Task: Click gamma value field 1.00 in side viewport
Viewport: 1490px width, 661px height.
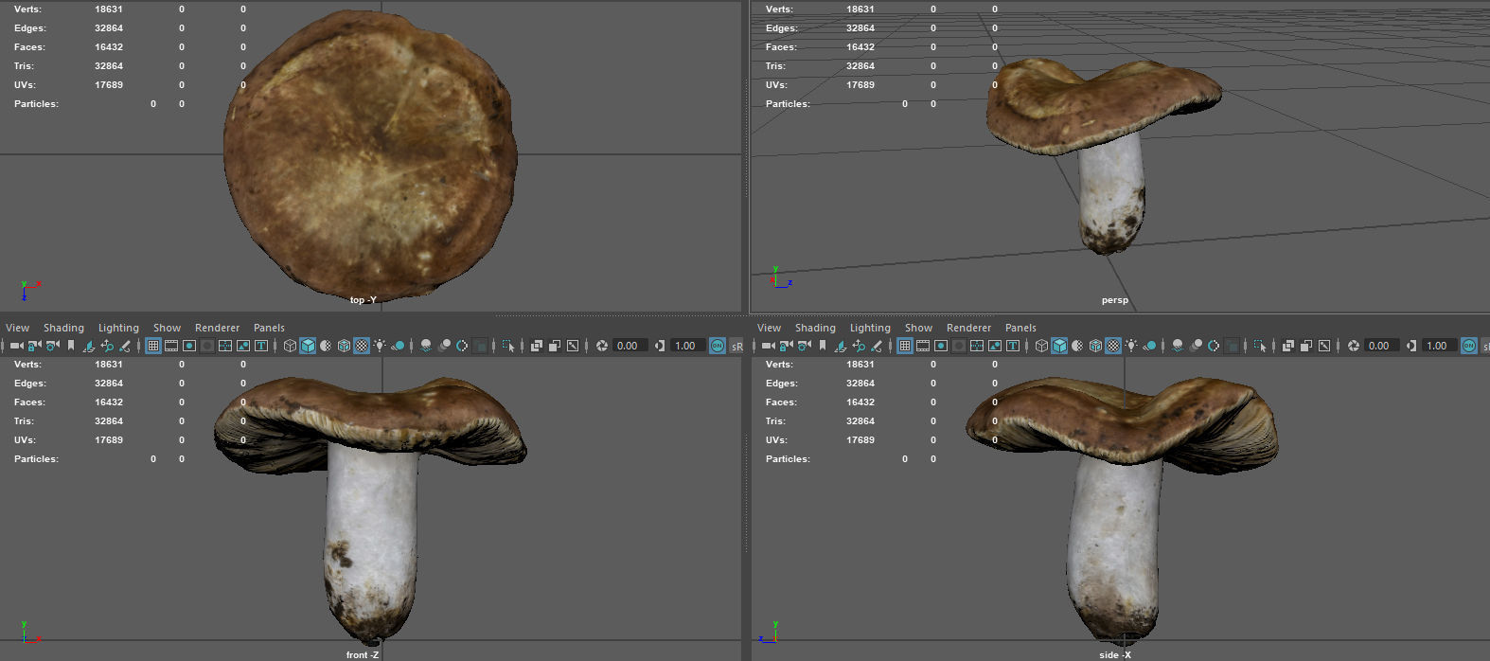Action: click(1438, 346)
